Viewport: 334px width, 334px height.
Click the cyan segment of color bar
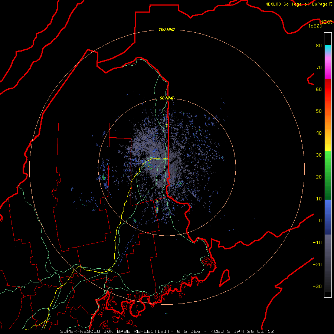pyautogui.click(x=328, y=49)
